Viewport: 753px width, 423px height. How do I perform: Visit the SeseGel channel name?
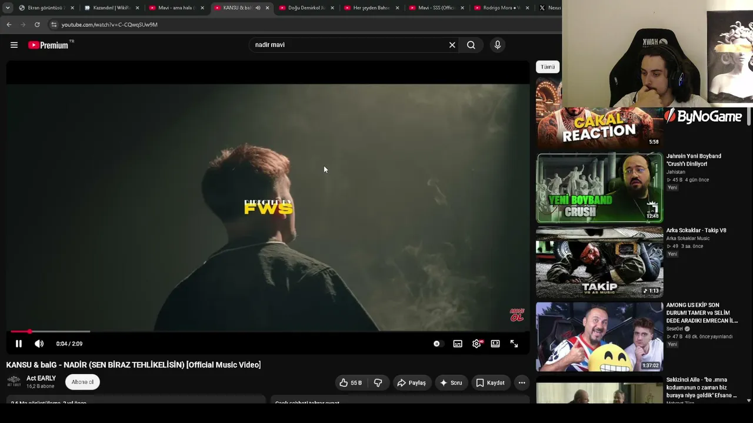[675, 329]
